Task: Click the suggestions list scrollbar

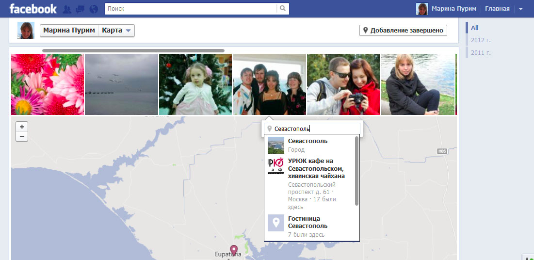Action: pyautogui.click(x=356, y=171)
